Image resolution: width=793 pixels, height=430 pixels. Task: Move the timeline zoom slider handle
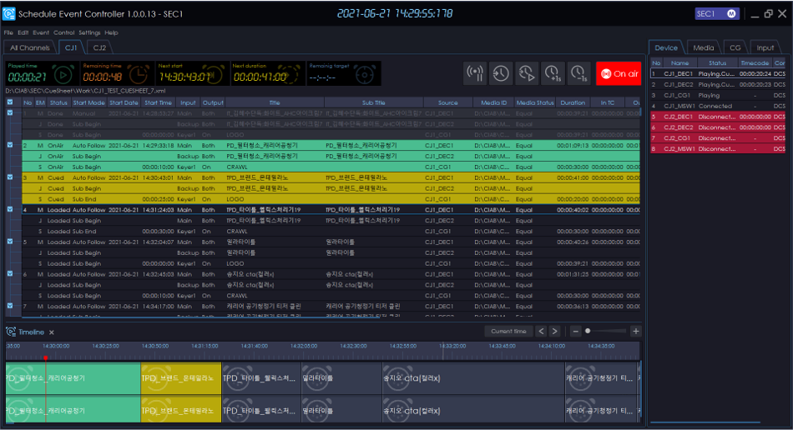(x=588, y=331)
